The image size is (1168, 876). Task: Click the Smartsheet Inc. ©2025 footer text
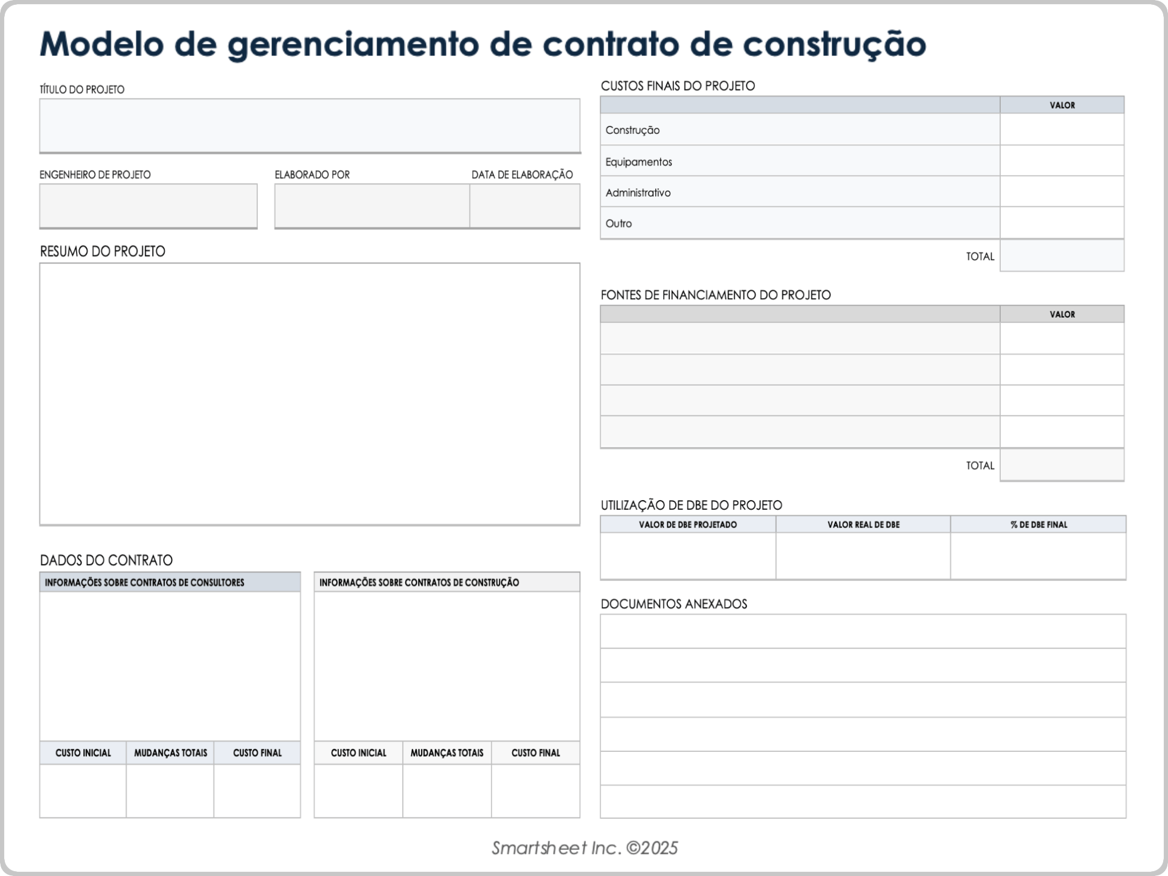coord(584,848)
